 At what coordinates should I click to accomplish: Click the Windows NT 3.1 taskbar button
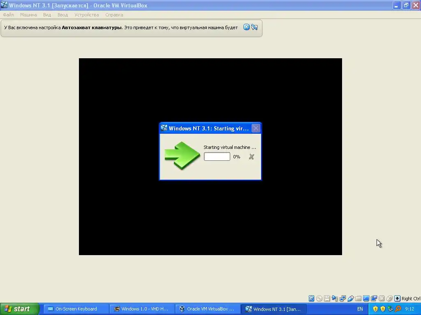point(273,309)
